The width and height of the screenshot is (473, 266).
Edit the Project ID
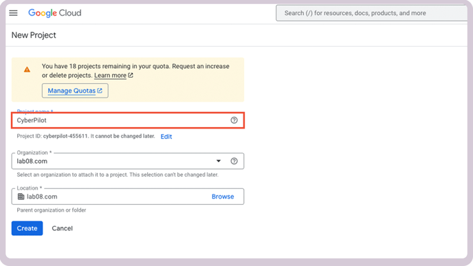(166, 137)
